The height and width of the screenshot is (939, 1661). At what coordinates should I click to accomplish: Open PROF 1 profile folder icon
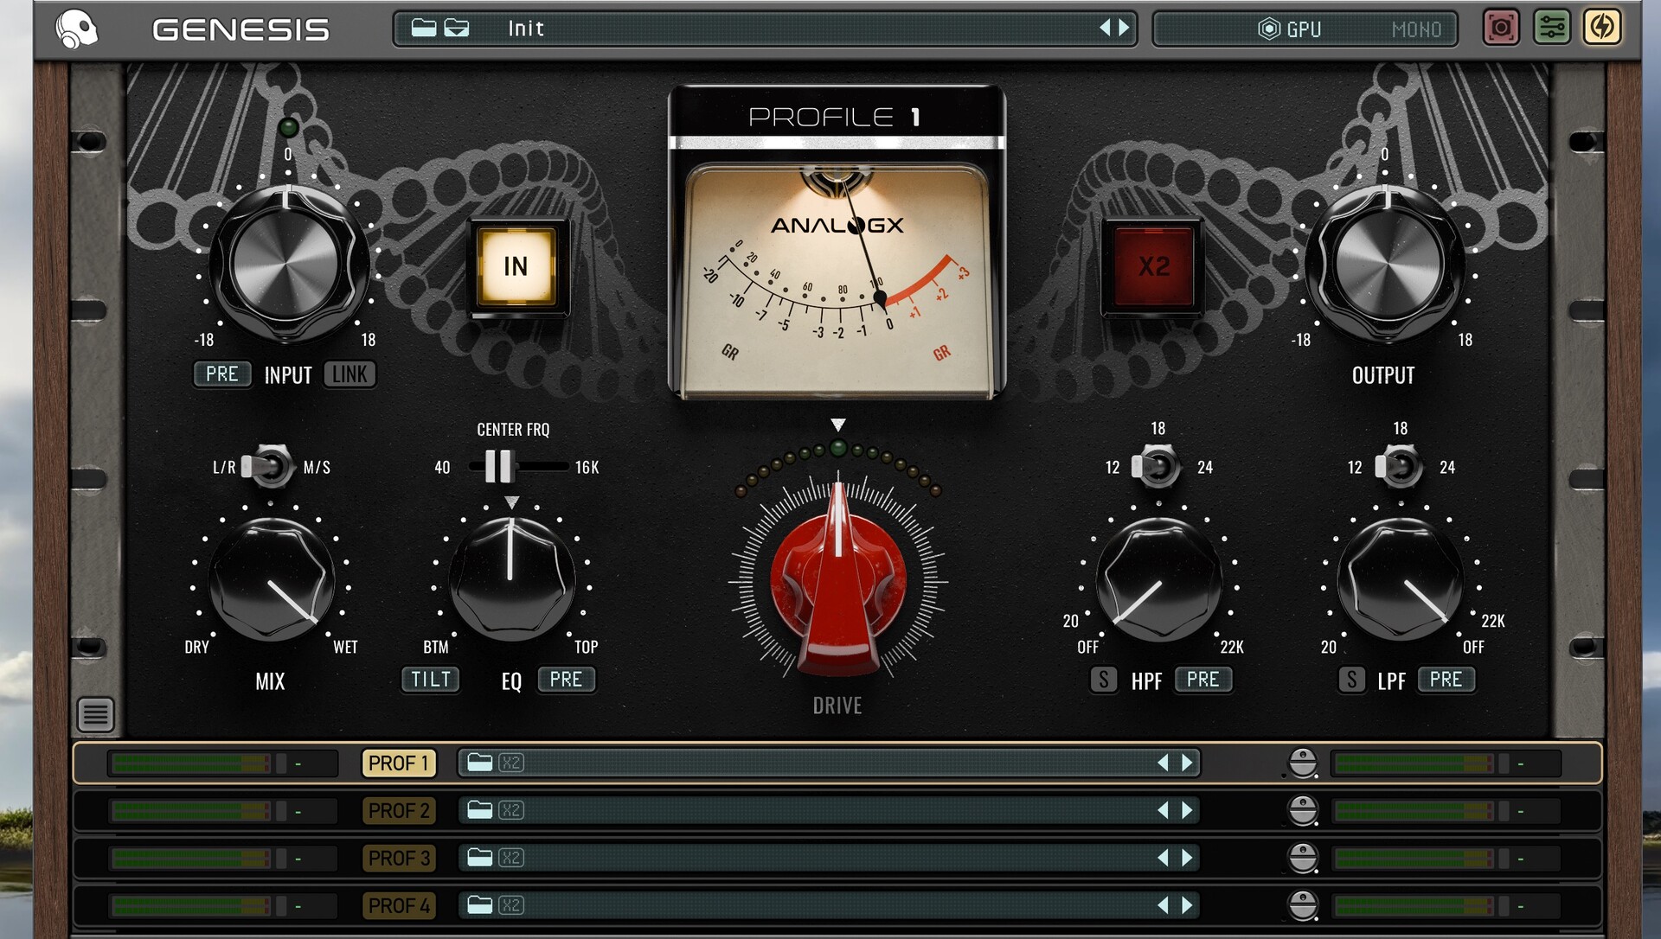click(479, 763)
